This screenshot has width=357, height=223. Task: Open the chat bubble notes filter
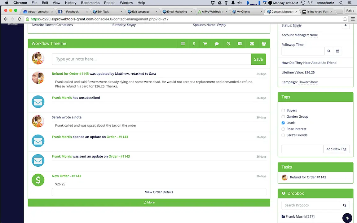click(x=217, y=43)
